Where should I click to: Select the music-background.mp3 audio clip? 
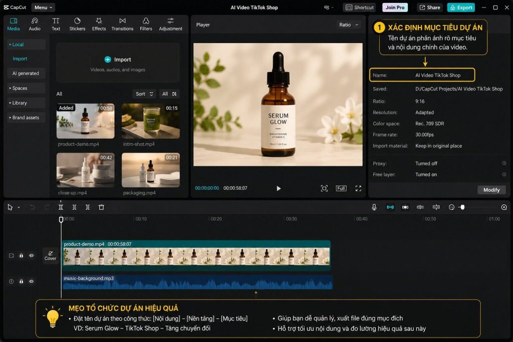pos(197,282)
